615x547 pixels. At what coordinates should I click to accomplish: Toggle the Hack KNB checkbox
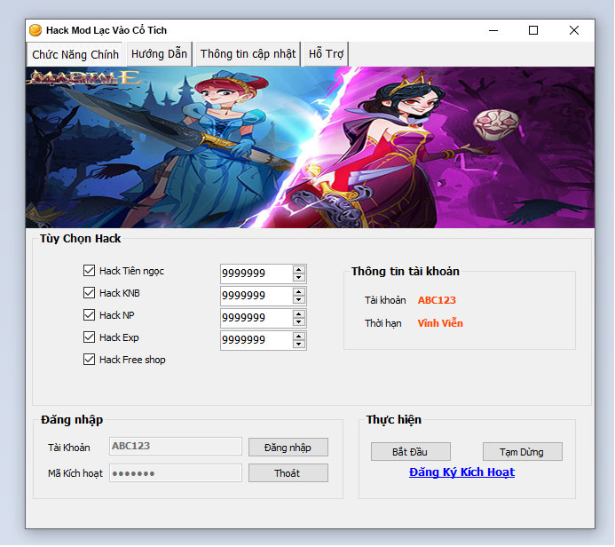[x=89, y=293]
